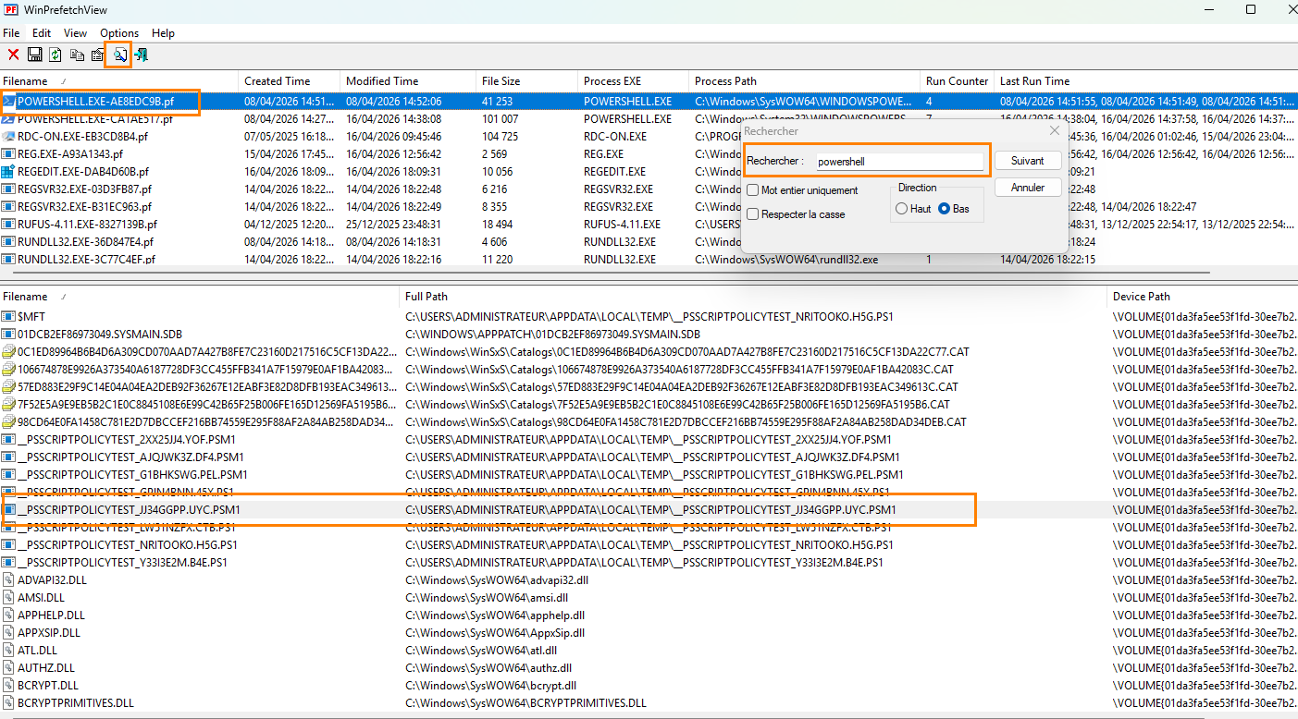Open the Options menu
The image size is (1298, 719).
120,33
